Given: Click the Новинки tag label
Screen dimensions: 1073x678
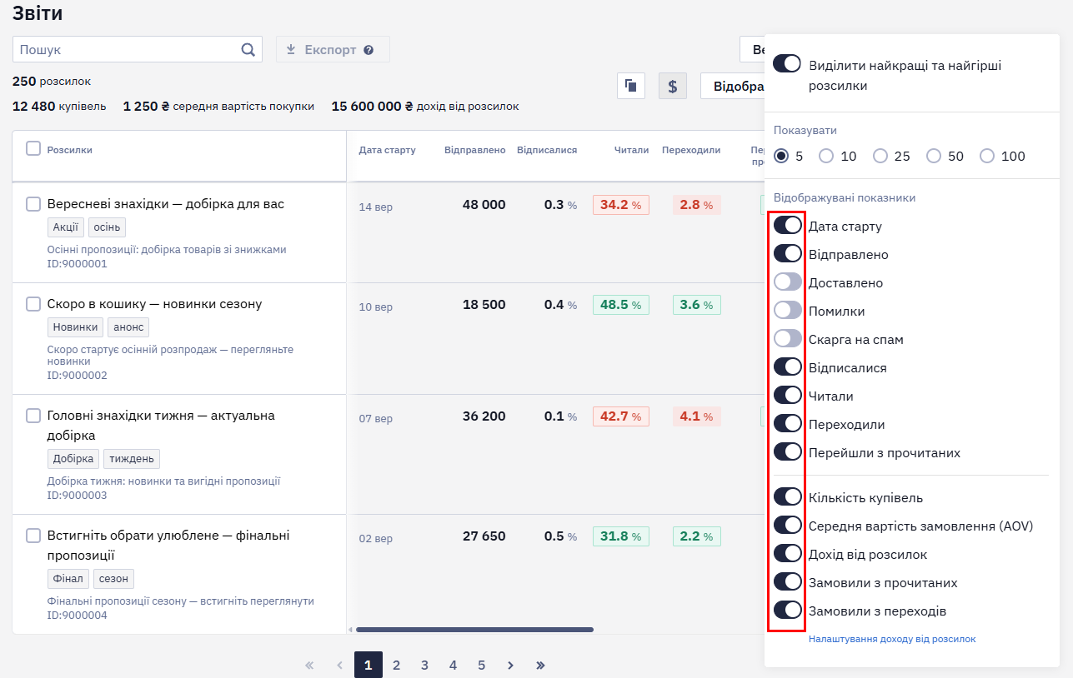Looking at the screenshot, I should [x=76, y=327].
